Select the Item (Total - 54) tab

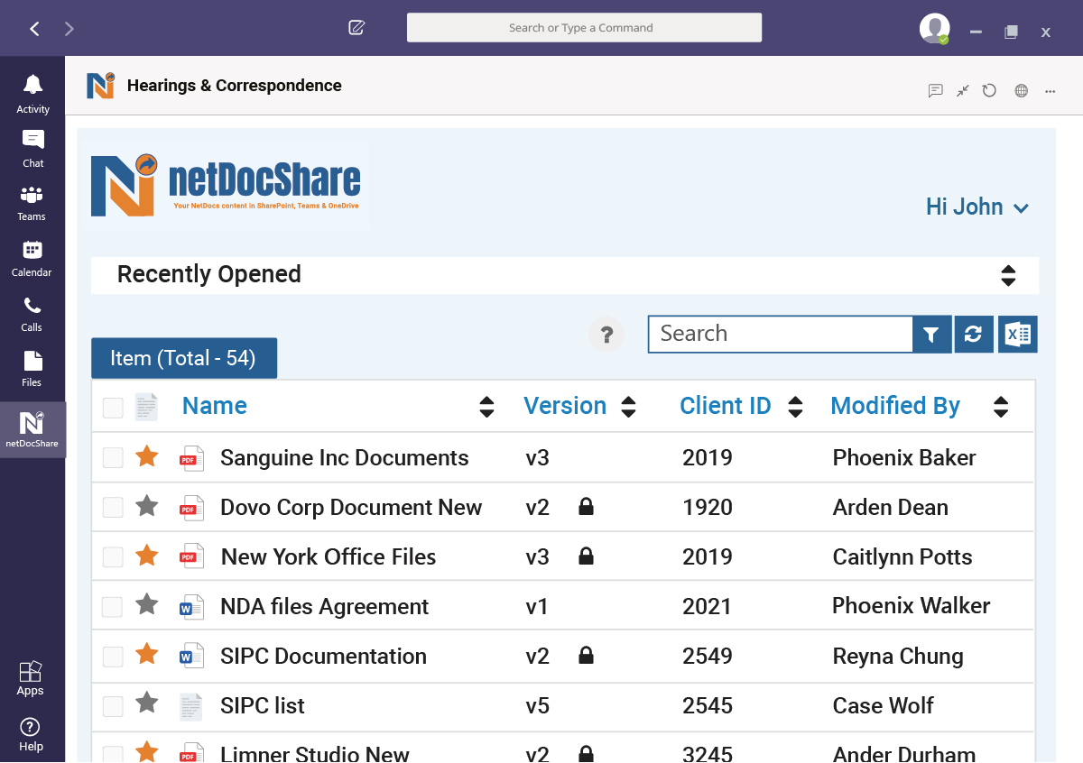(x=183, y=358)
